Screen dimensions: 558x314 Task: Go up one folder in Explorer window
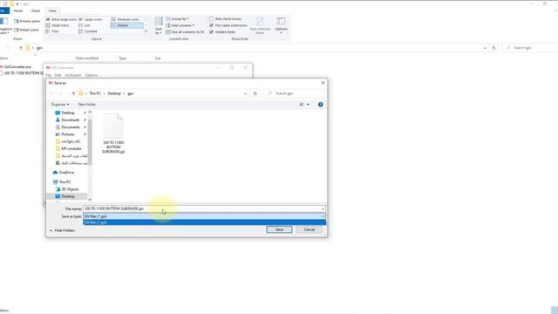point(20,48)
